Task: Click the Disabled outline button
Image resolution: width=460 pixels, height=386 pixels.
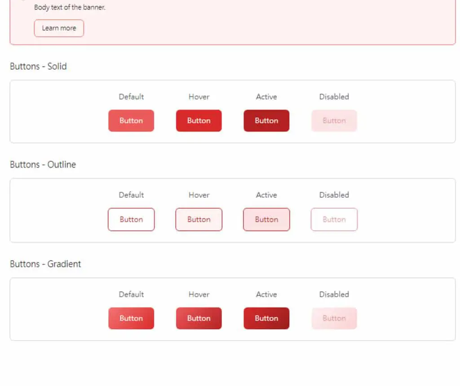Action: click(334, 220)
